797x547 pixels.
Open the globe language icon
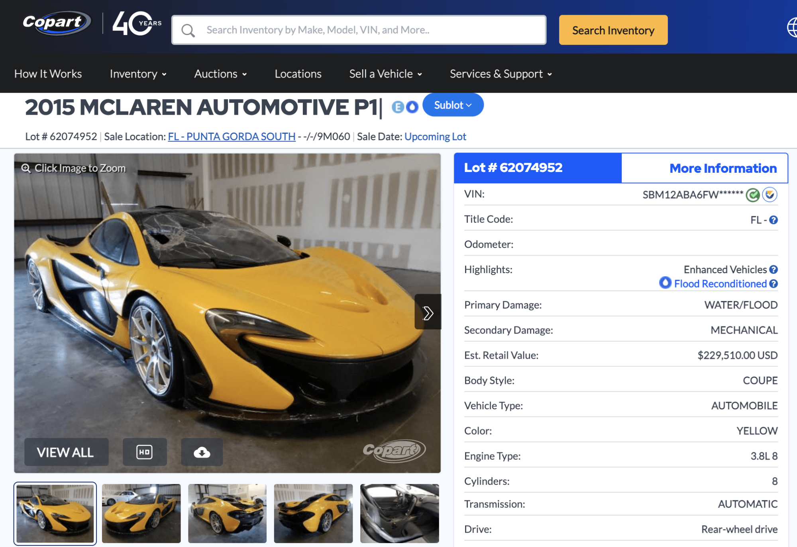[792, 28]
